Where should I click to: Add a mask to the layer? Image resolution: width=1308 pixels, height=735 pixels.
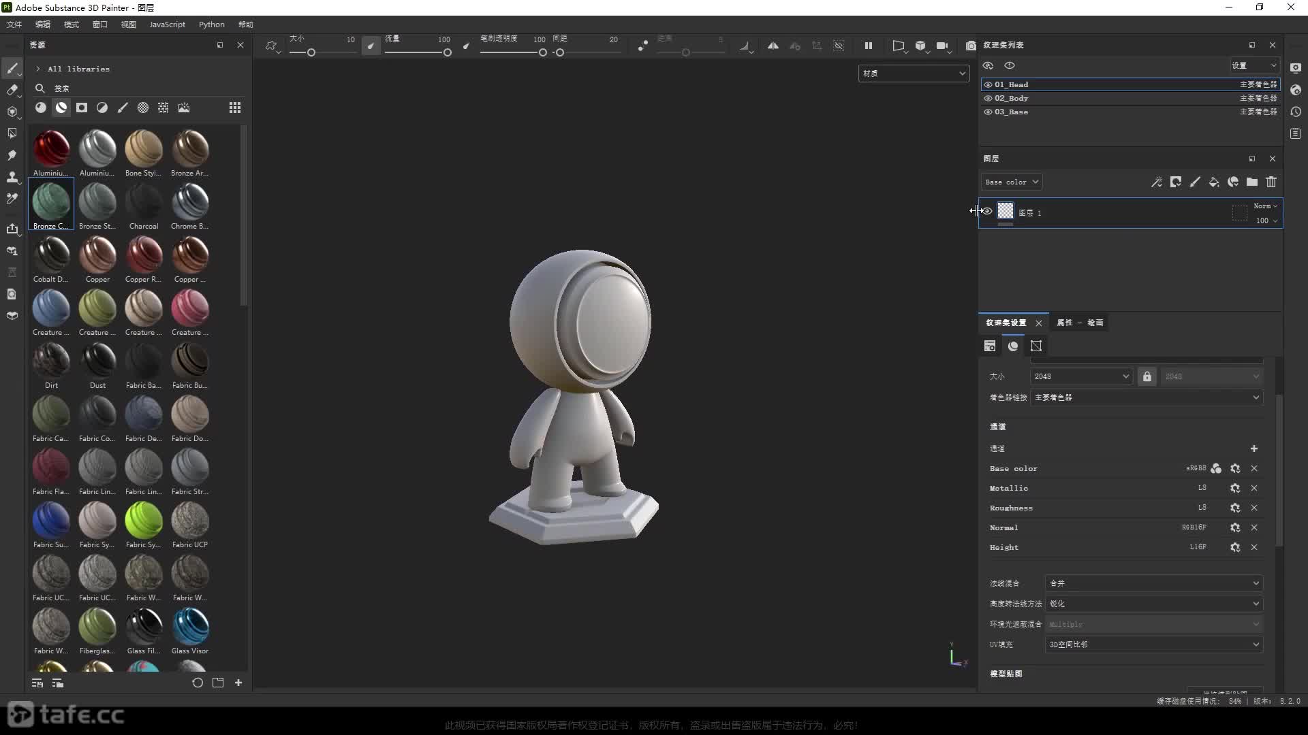[x=1176, y=182]
